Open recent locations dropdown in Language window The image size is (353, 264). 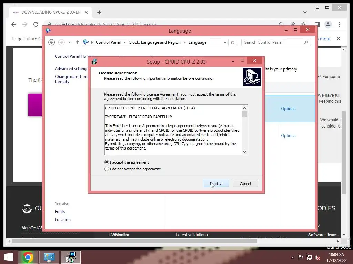coord(70,42)
